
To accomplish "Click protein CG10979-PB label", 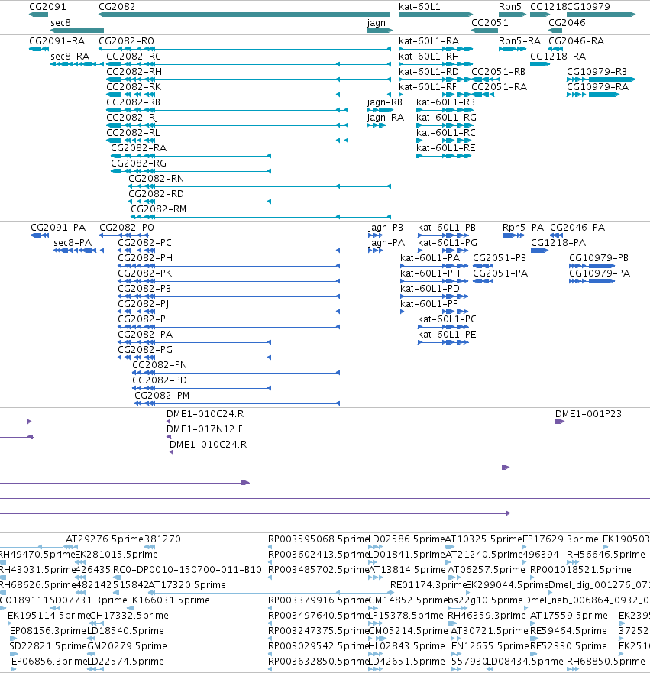I will tap(599, 258).
